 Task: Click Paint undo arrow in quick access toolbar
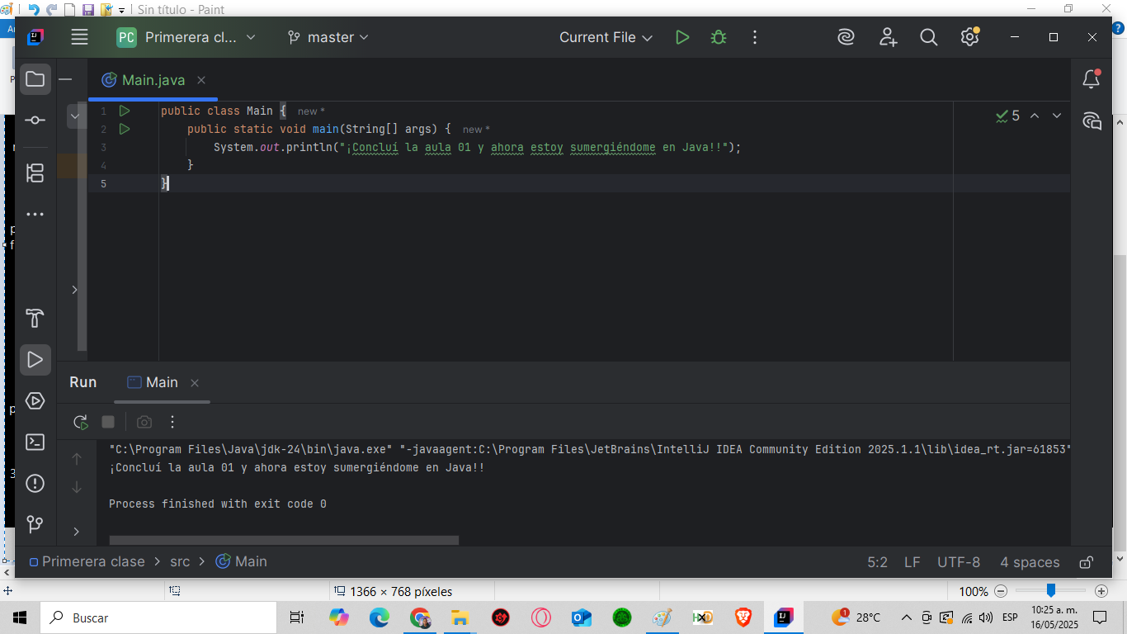[34, 10]
